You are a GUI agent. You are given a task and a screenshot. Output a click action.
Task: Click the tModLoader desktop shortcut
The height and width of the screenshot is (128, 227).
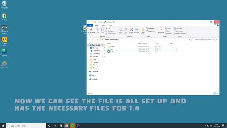4,65
